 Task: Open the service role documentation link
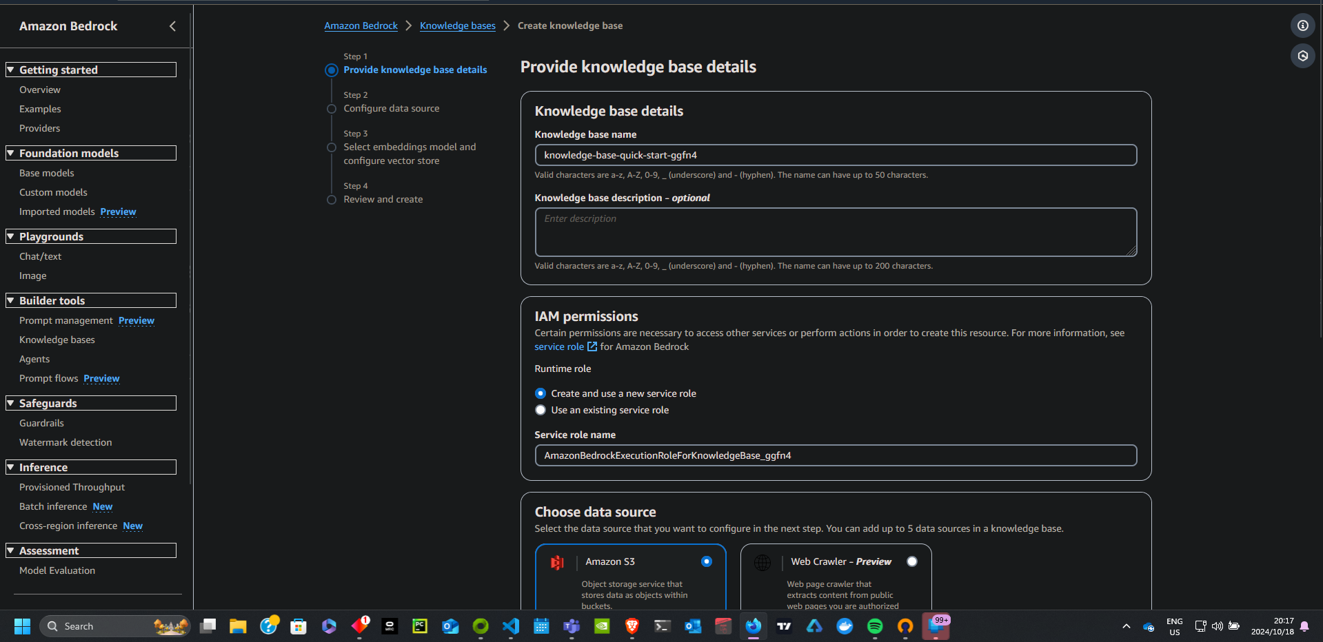559,346
